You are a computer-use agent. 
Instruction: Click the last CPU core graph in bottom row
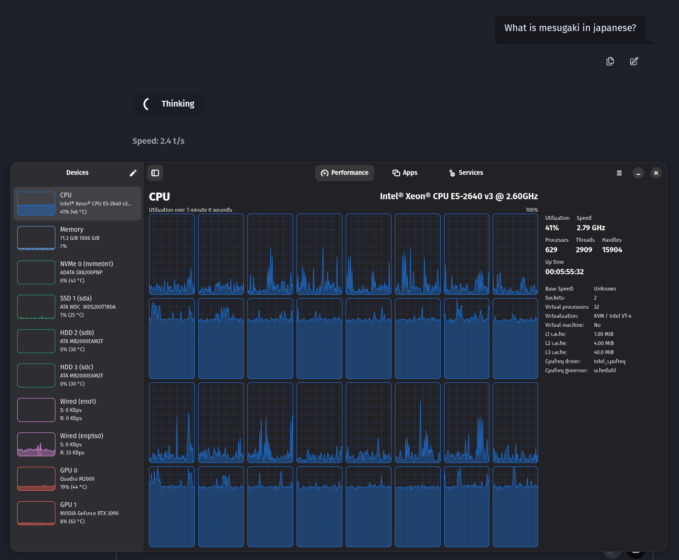(515, 506)
